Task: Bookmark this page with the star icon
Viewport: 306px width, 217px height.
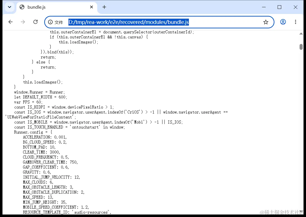Action: coord(266,22)
